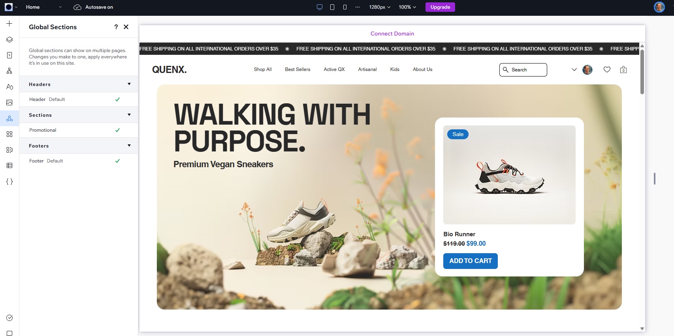The image size is (674, 336).
Task: Collapse the Footers group
Action: tap(129, 146)
